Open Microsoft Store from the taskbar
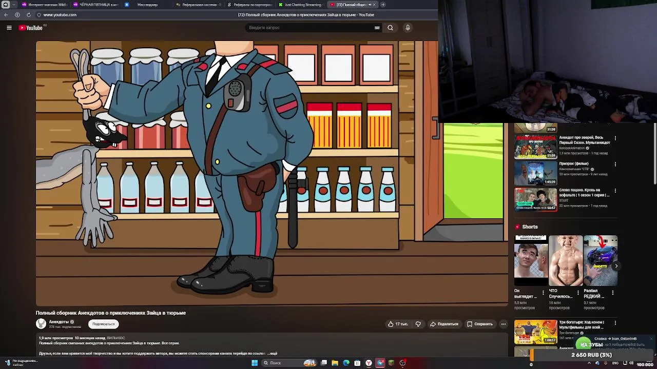The height and width of the screenshot is (369, 657). click(x=357, y=363)
